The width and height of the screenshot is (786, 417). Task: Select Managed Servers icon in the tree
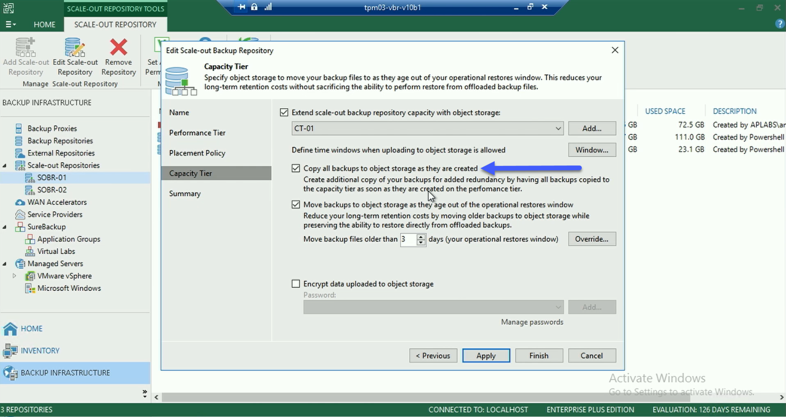pyautogui.click(x=20, y=264)
